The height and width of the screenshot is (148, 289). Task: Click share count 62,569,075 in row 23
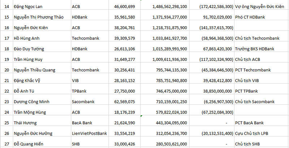(124, 102)
